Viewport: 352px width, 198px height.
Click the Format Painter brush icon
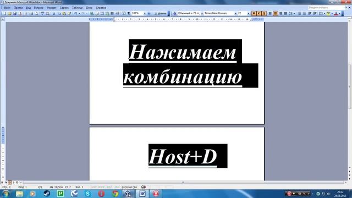pyautogui.click(x=70, y=13)
